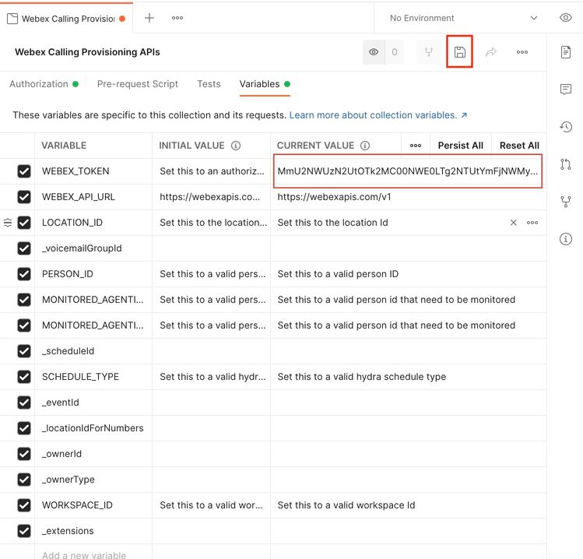Viewport: 583px width, 559px height.
Task: Toggle the LOCATION_ID variable checkbox
Action: tap(24, 223)
